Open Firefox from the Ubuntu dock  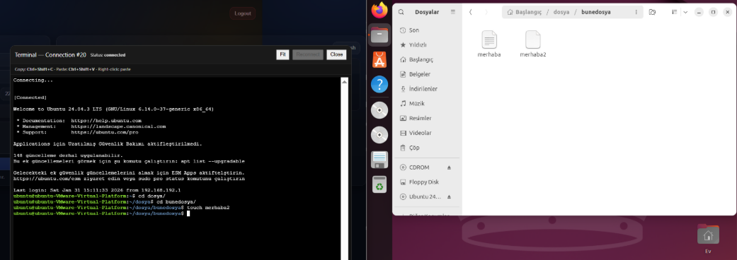point(379,10)
